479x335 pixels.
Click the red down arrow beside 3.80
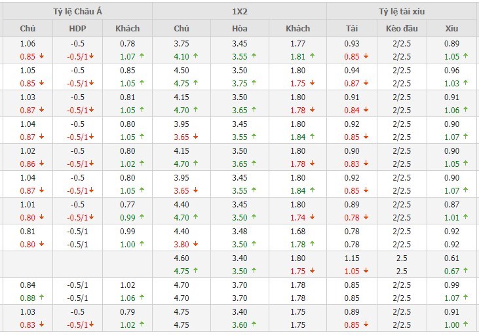[x=196, y=244]
